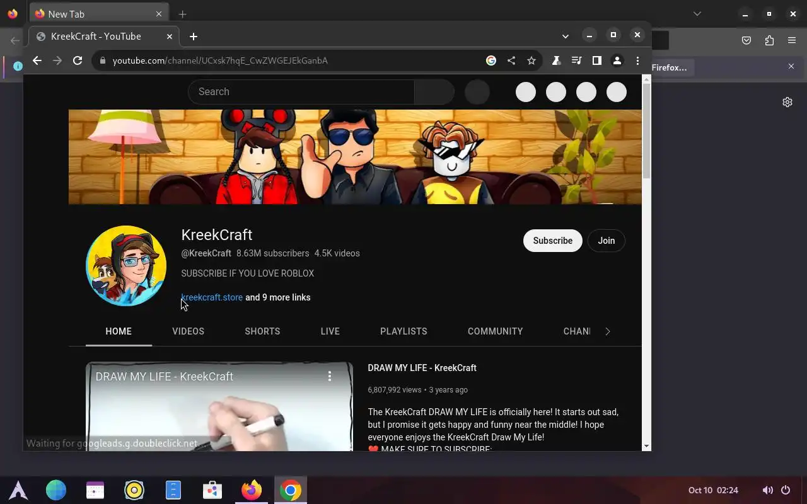The image size is (807, 504).
Task: Open Firefox hamburger menu
Action: [792, 40]
